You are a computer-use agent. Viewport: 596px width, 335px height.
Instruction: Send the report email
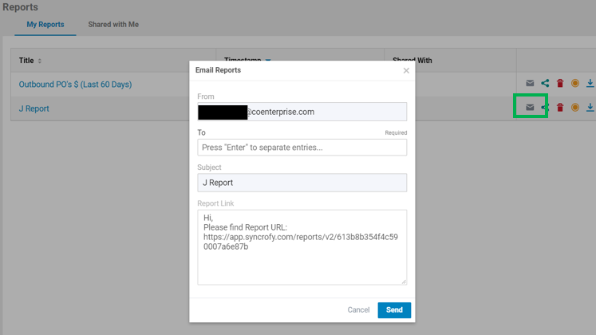coord(394,310)
